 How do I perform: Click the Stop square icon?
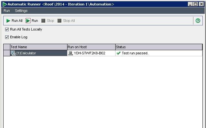[x=43, y=21]
